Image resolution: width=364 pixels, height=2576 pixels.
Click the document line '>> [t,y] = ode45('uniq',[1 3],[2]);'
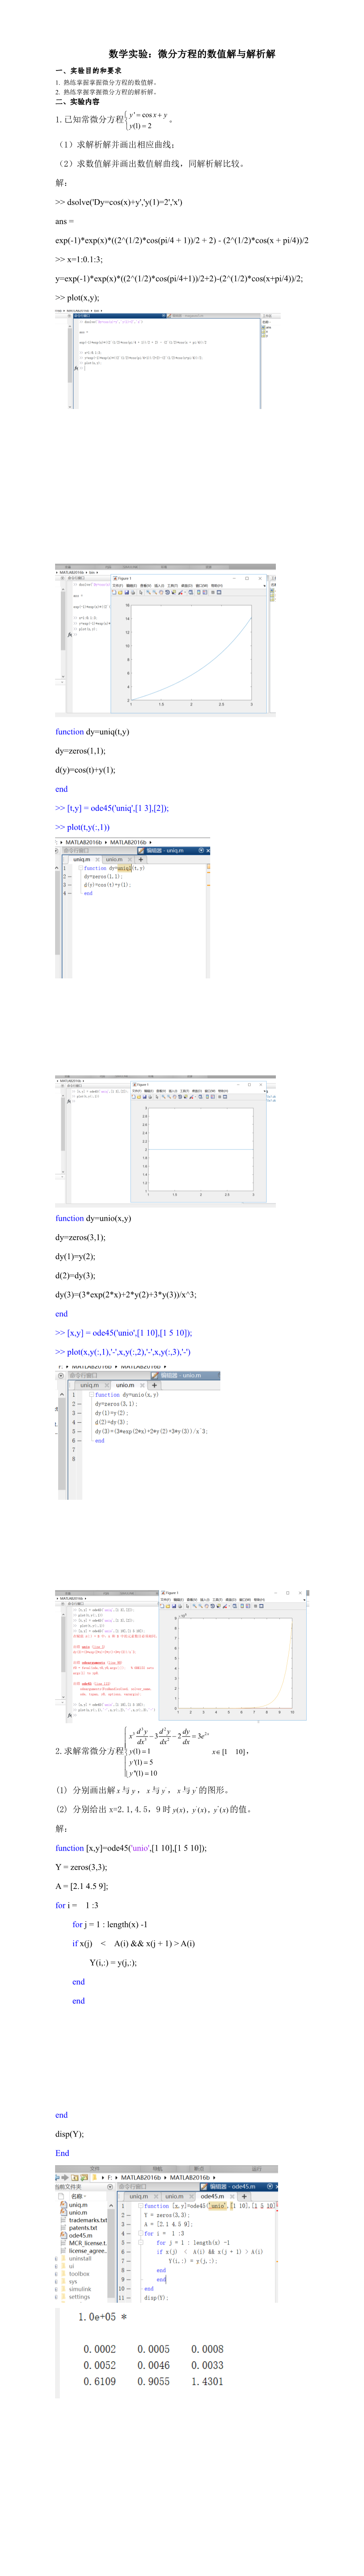point(112,808)
